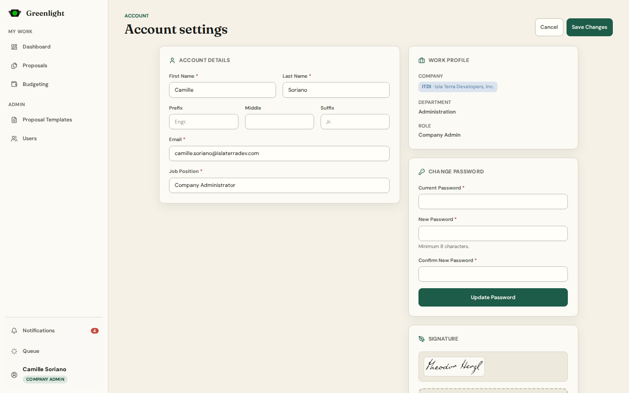Click the Notifications bell icon

click(14, 331)
